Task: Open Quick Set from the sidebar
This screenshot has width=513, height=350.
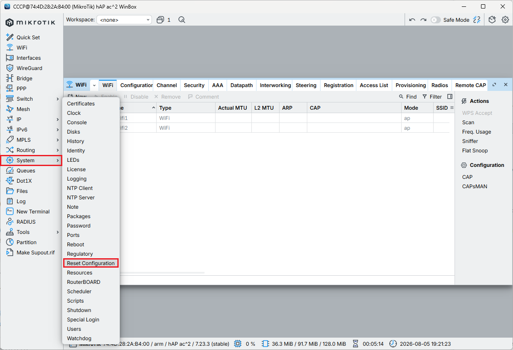Action: [x=28, y=38]
